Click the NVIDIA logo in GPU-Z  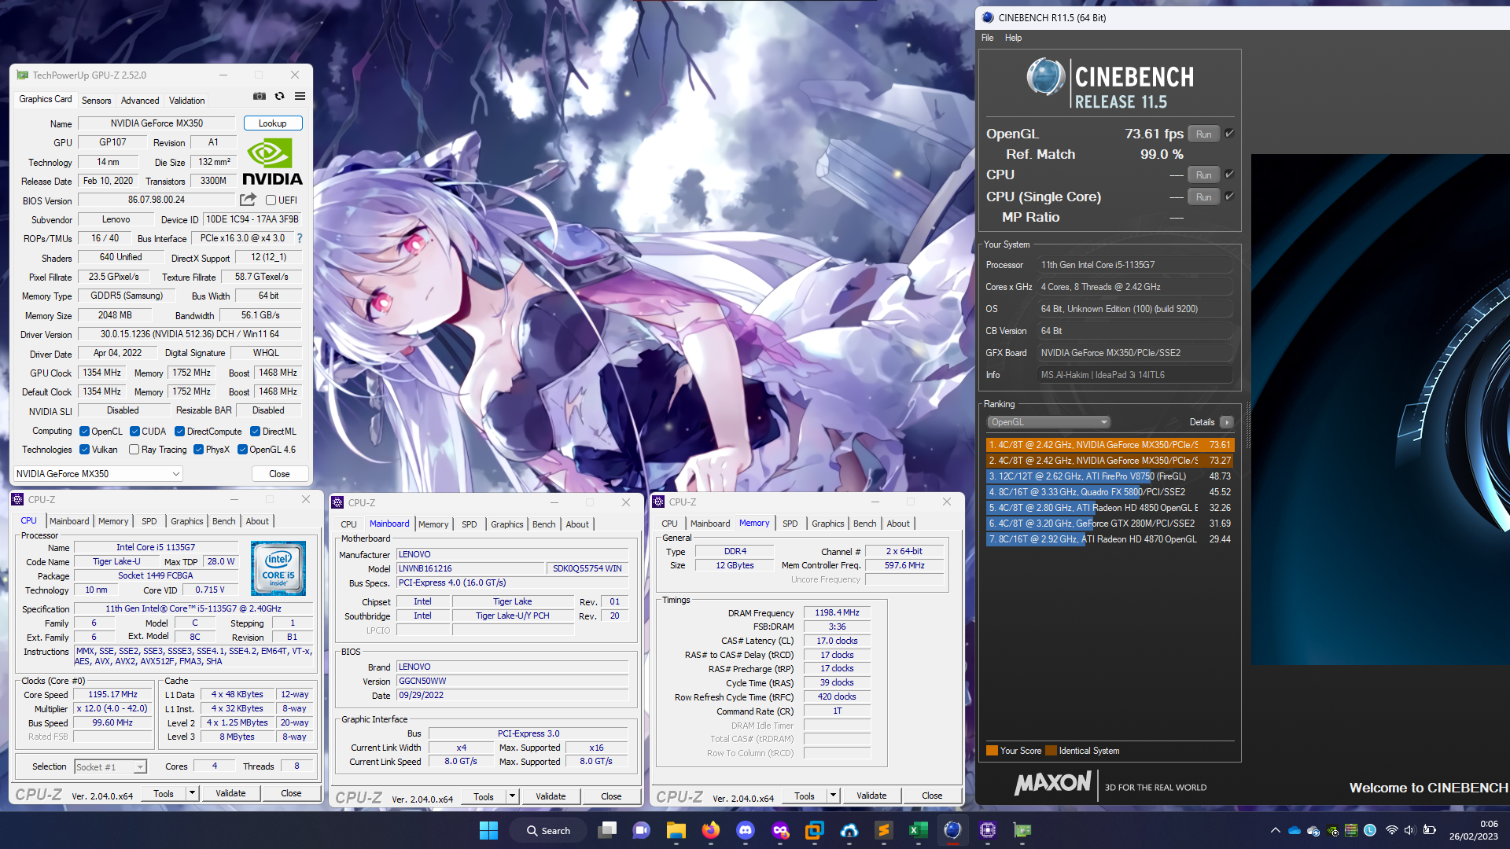(271, 162)
